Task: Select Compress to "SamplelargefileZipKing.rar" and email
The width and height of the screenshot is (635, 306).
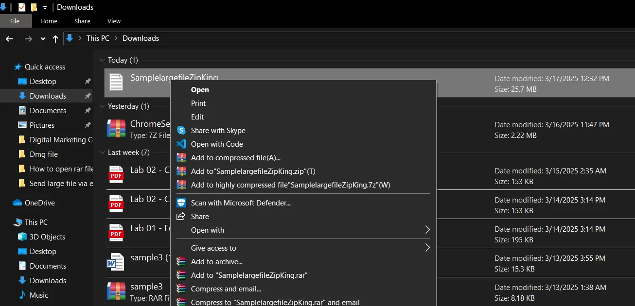Action: 275,302
